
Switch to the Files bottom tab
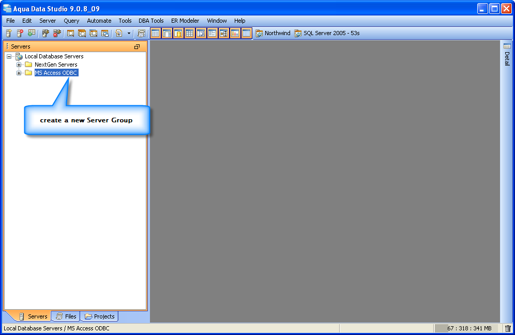point(66,316)
